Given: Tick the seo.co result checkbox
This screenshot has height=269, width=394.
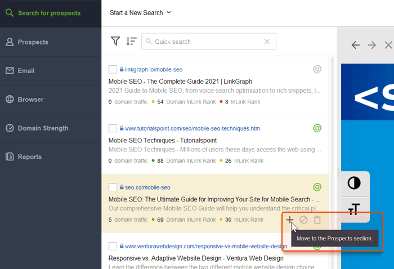Looking at the screenshot, I should point(113,187).
